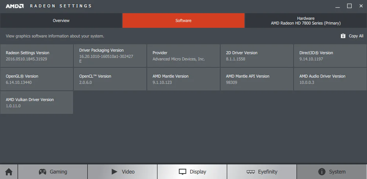The width and height of the screenshot is (367, 179).
Task: Go to the Home icon
Action: 9,172
